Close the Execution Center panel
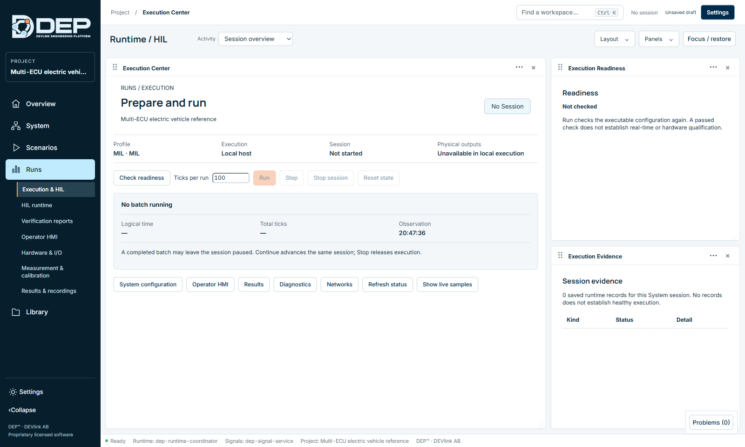Image resolution: width=745 pixels, height=447 pixels. 534,68
